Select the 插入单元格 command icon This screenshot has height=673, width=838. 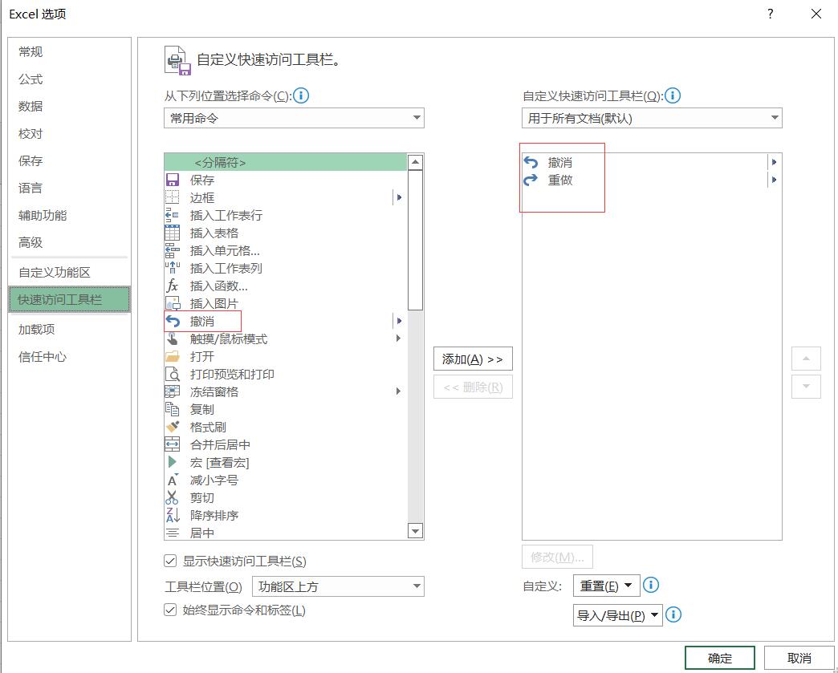172,250
